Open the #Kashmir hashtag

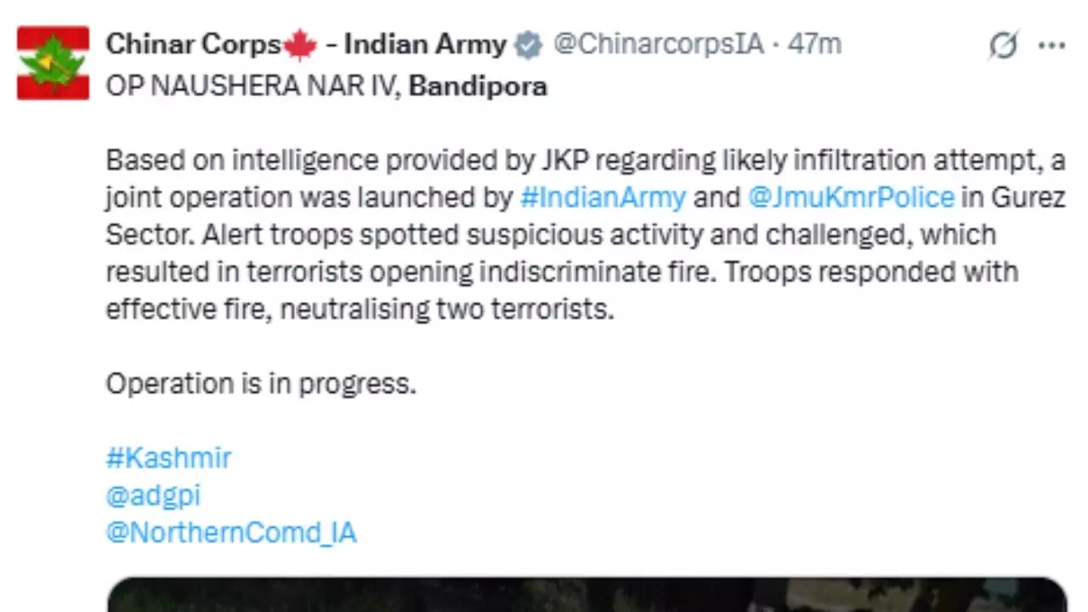click(x=168, y=458)
